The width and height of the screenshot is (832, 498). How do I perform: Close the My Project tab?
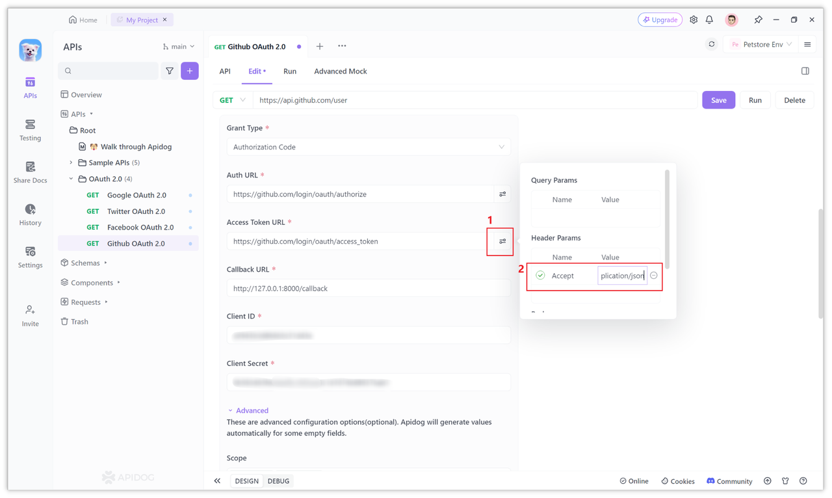[x=165, y=20]
